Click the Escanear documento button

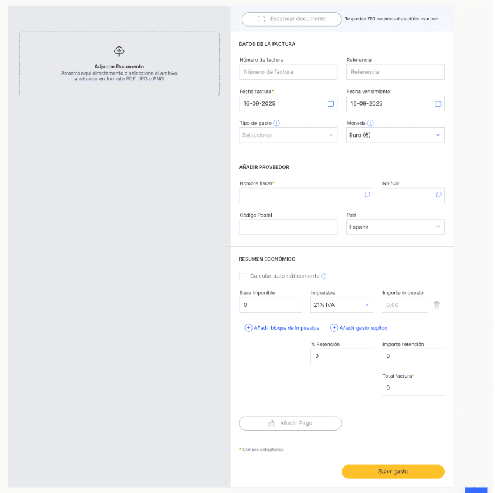(291, 19)
